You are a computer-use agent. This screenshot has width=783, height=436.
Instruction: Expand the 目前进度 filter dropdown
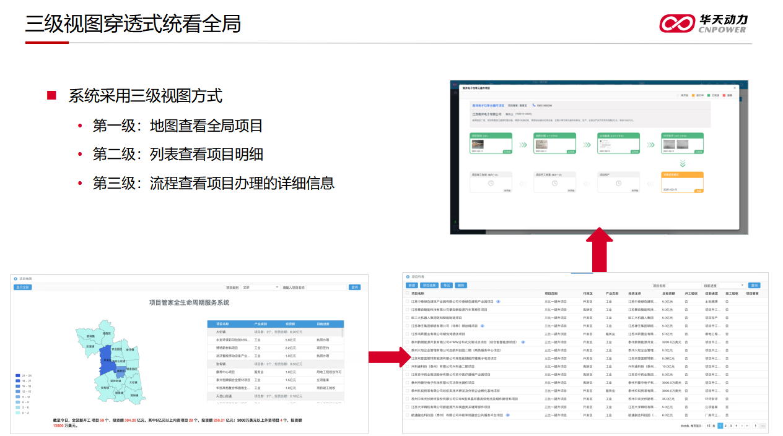click(732, 285)
